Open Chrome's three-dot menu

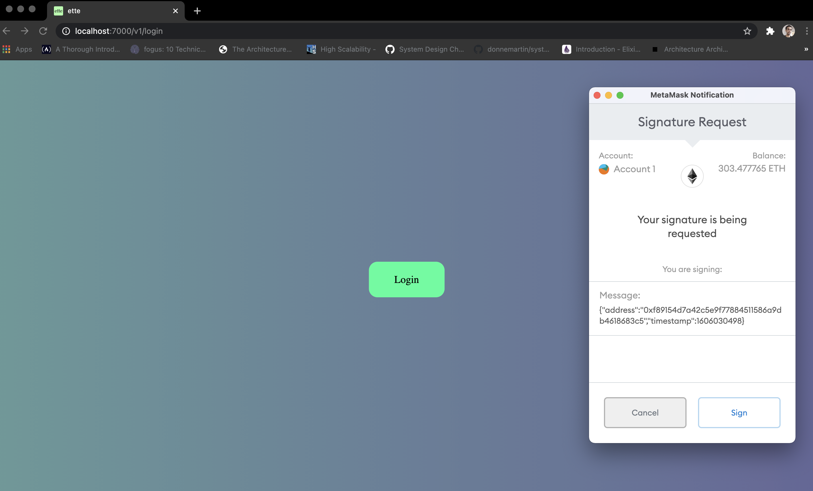pyautogui.click(x=806, y=31)
